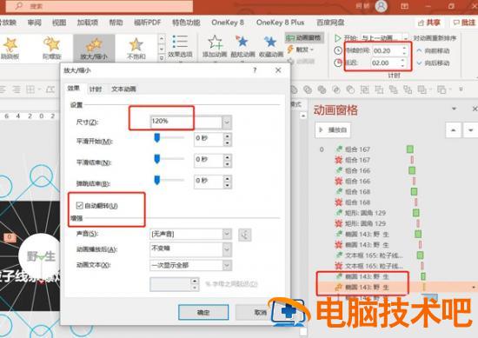Image resolution: width=478 pixels, height=338 pixels.
Task: Click the sound volume speaker button
Action: [x=245, y=235]
